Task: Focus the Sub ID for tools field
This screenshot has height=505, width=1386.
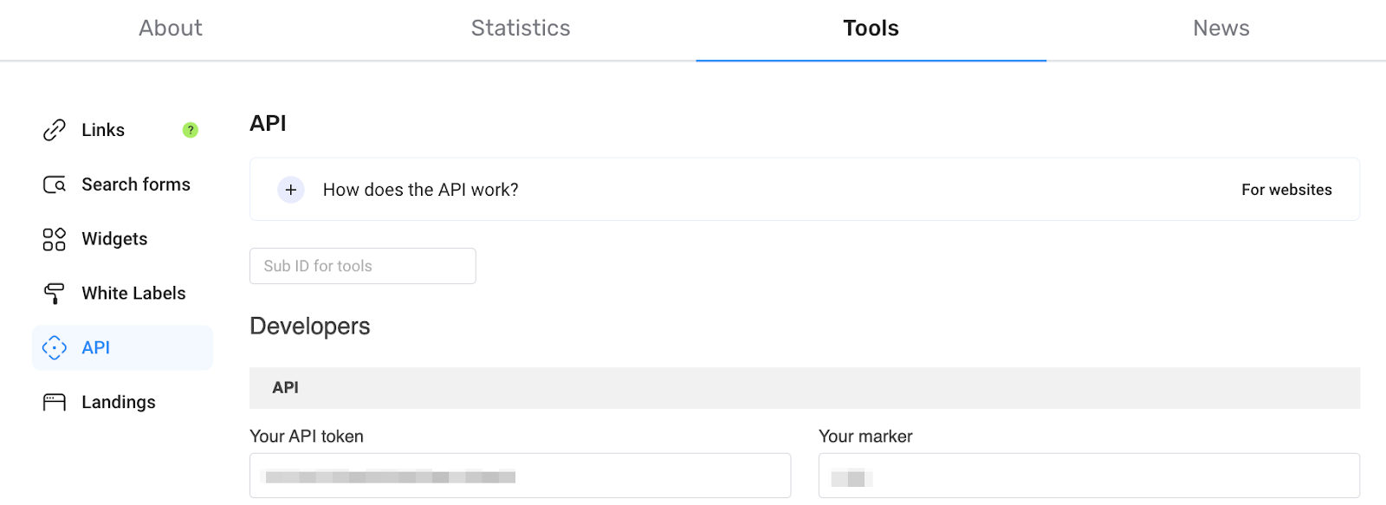Action: click(362, 266)
